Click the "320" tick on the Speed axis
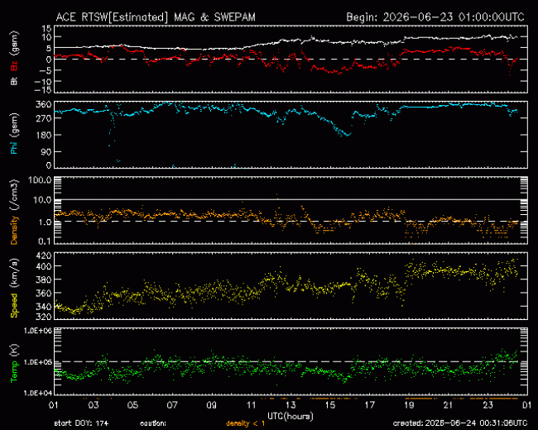This screenshot has height=430, width=538. 43,317
